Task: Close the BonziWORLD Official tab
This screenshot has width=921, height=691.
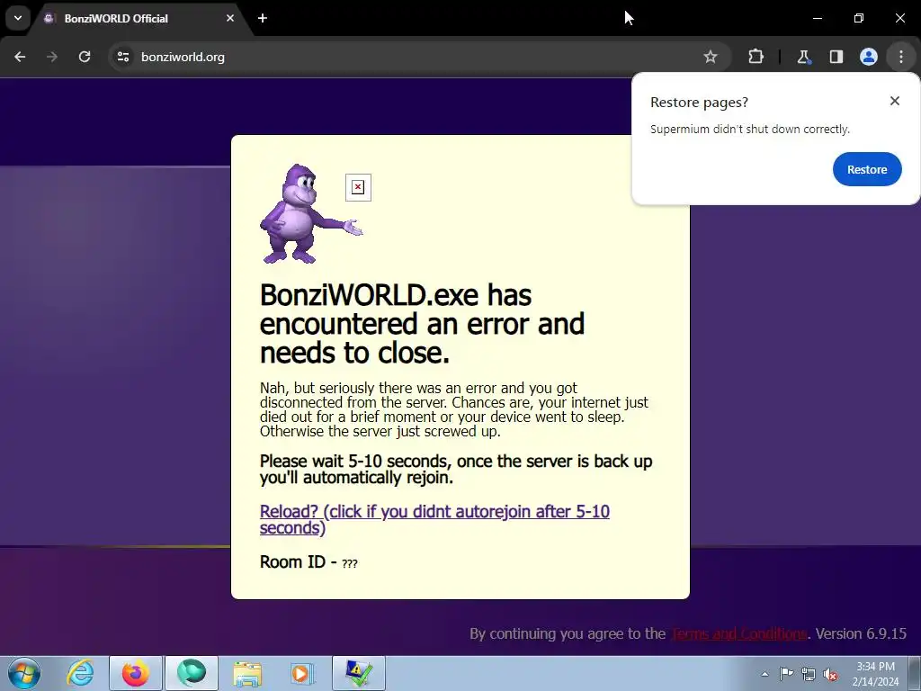Action: click(x=230, y=18)
